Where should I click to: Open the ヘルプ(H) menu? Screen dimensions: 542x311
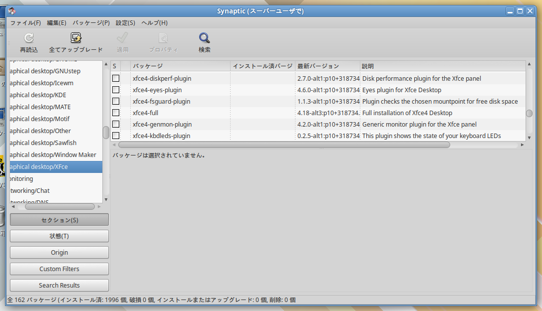click(x=155, y=23)
